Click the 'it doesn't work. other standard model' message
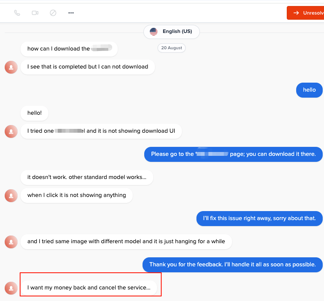The width and height of the screenshot is (324, 301). click(x=87, y=177)
